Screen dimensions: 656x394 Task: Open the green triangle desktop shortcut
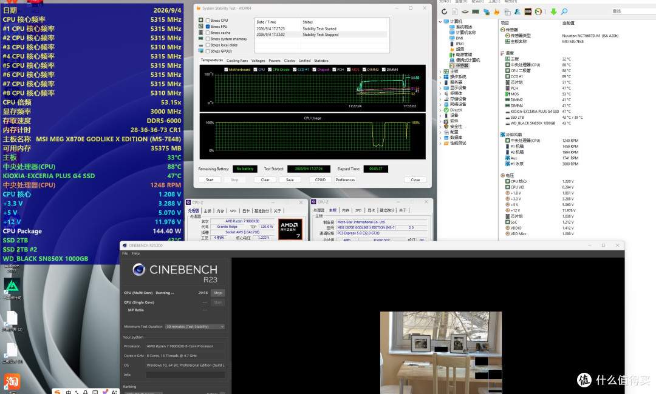pos(12,286)
